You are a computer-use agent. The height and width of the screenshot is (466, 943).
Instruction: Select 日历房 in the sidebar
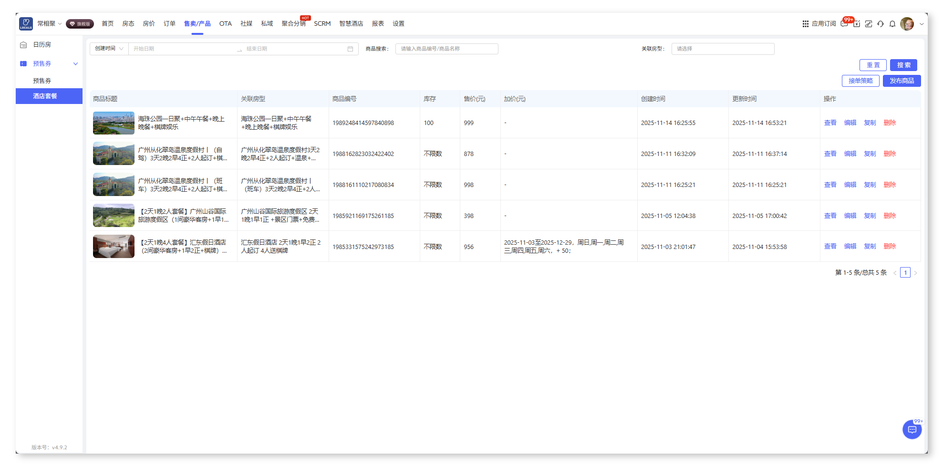[x=42, y=45]
